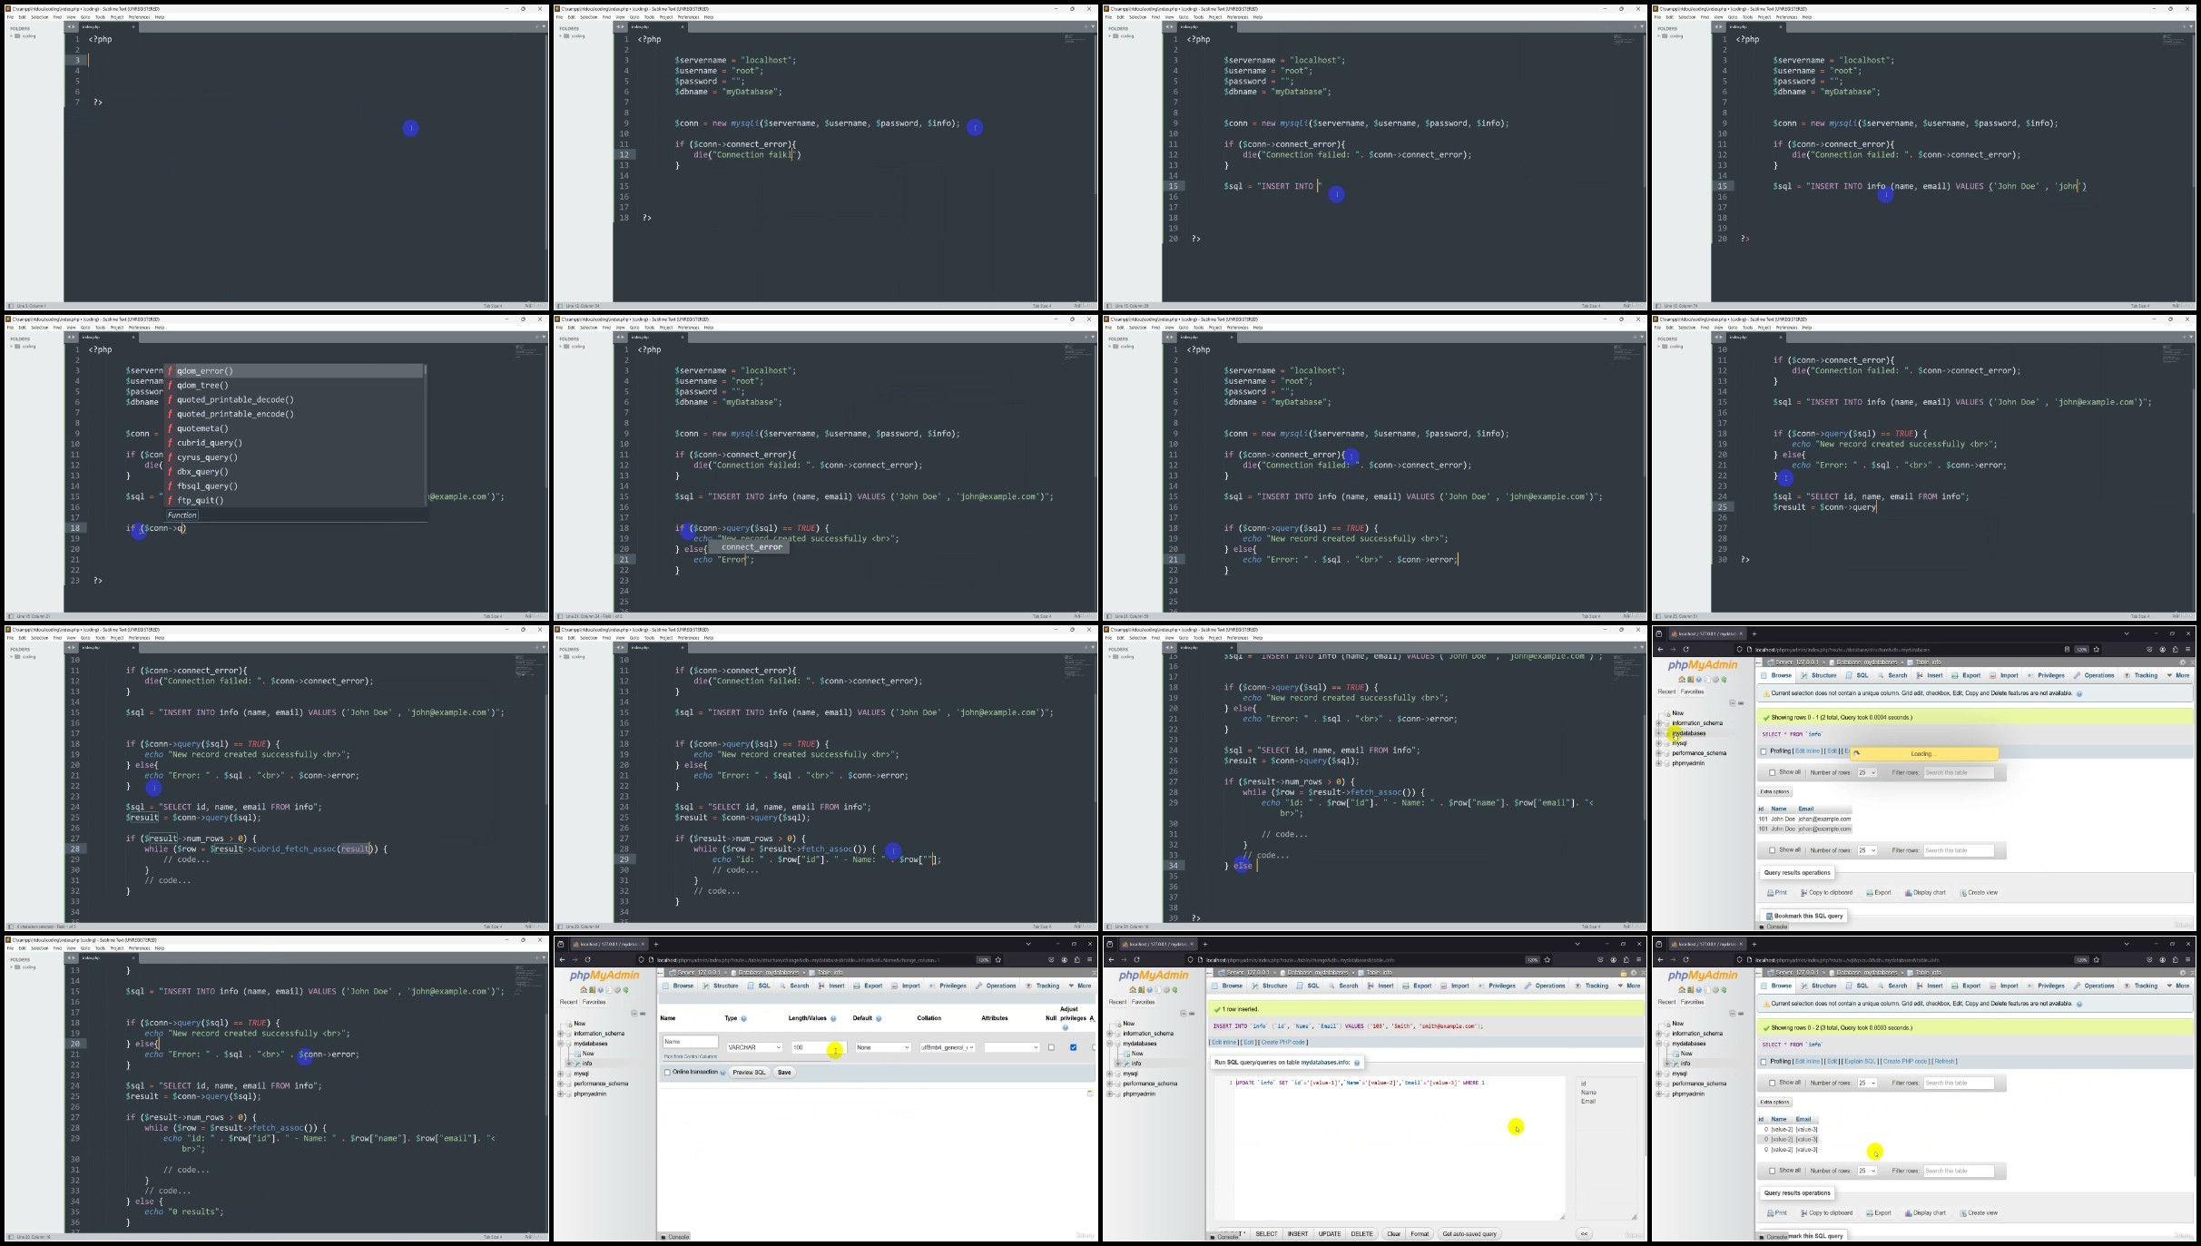Expand the Default 'None' dropdown
The width and height of the screenshot is (2201, 1246).
coord(883,1048)
